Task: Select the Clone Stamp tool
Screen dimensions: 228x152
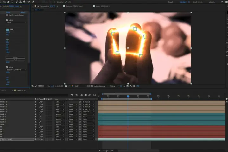Action: (21, 2)
